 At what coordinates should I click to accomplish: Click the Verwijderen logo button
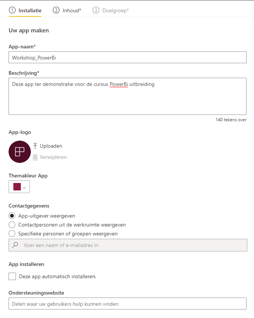(x=53, y=157)
